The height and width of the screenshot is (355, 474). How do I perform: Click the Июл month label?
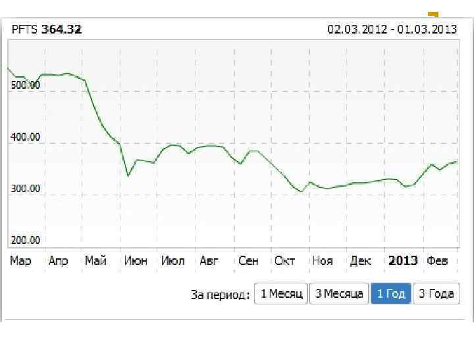tap(173, 260)
